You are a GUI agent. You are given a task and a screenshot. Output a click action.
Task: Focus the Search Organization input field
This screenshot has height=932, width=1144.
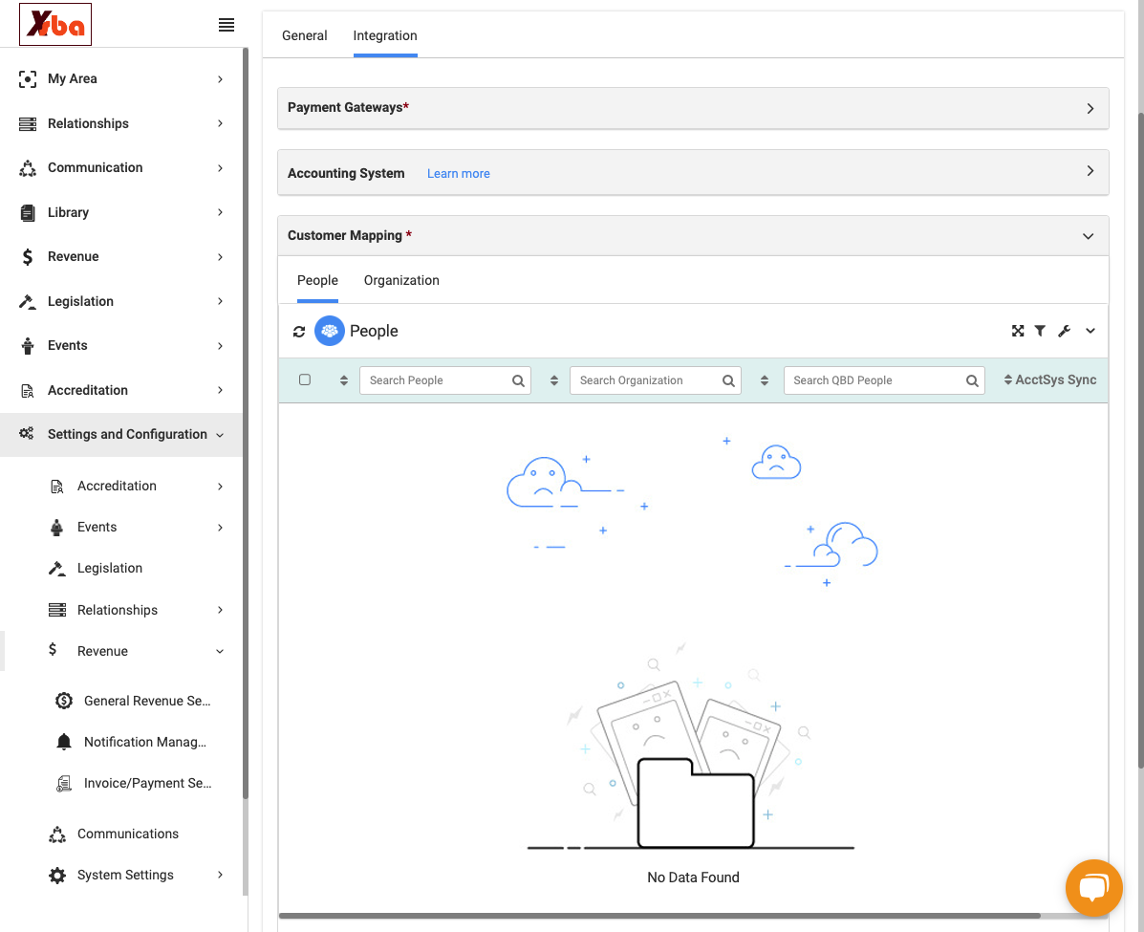[x=656, y=381]
